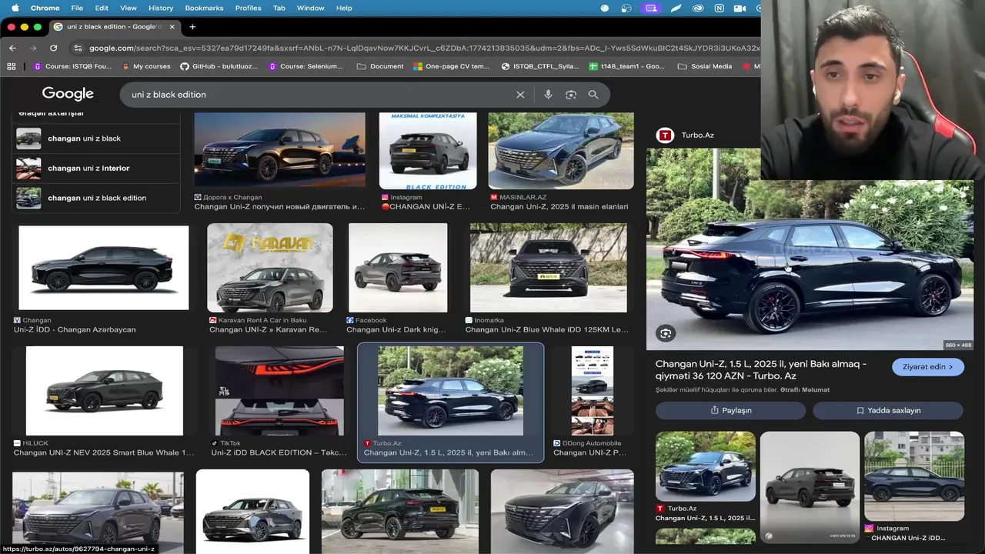Screen dimensions: 985x554
Task: Click the Lens icon on the preview image
Action: pyautogui.click(x=666, y=333)
